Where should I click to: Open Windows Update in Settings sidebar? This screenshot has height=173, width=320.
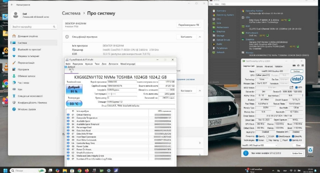point(27,109)
